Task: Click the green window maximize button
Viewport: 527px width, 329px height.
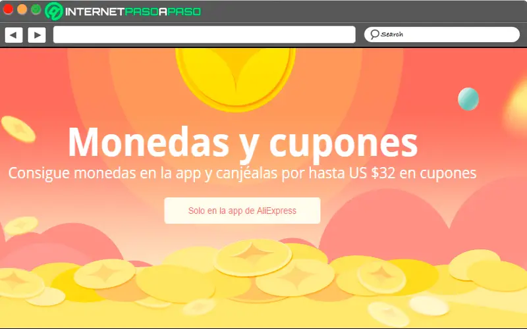Action: click(36, 9)
